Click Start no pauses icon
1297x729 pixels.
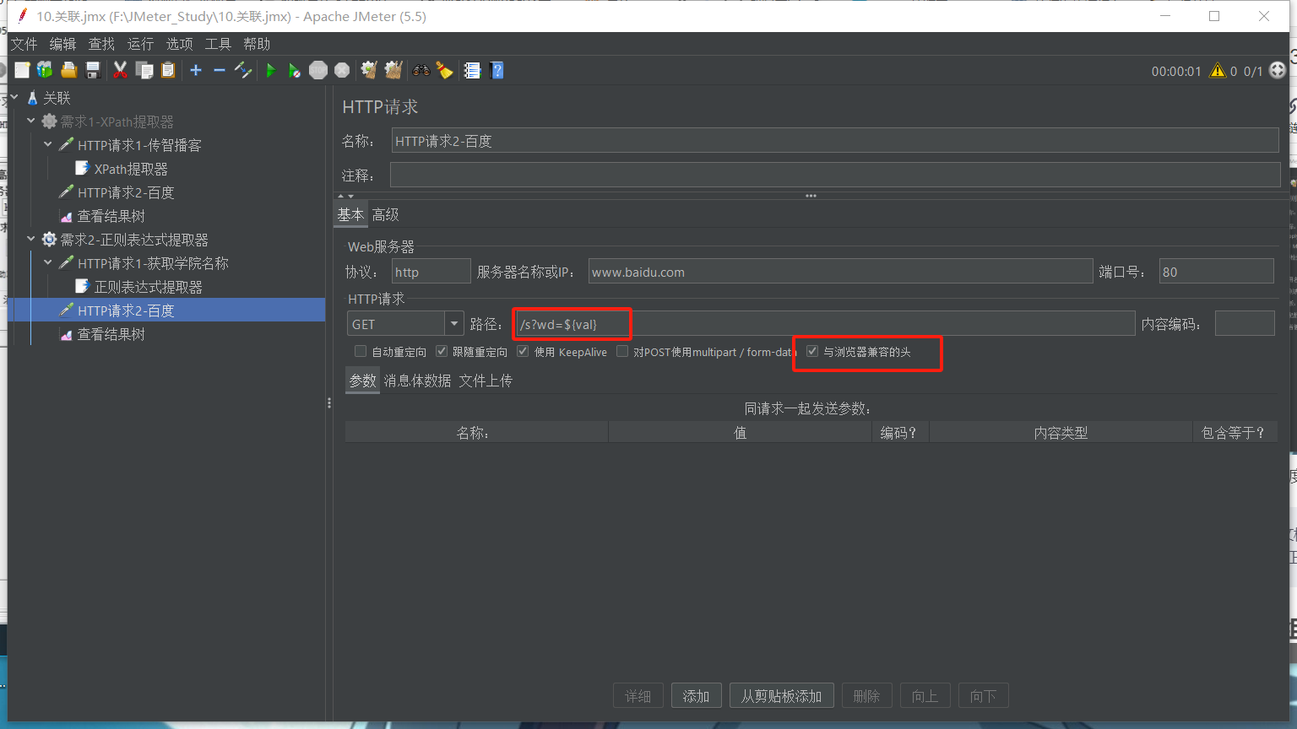(294, 70)
